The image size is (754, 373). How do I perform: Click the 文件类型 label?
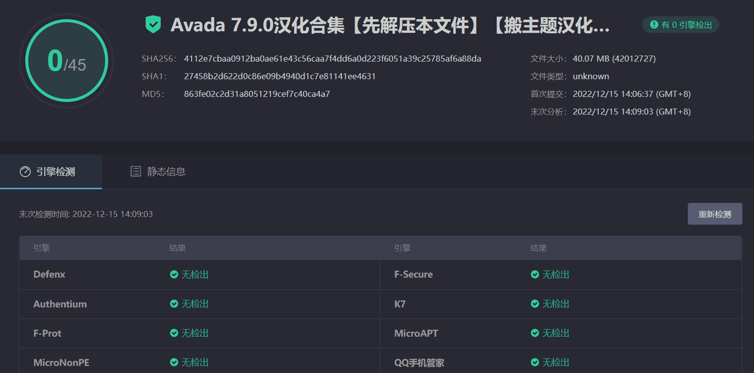[549, 76]
